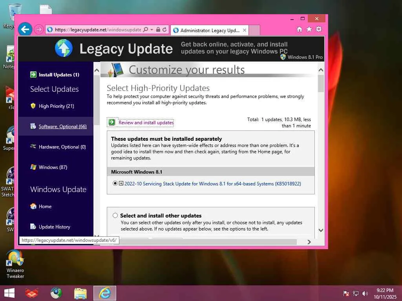
Task: Click the Legacy Update globe logo
Action: point(64,48)
